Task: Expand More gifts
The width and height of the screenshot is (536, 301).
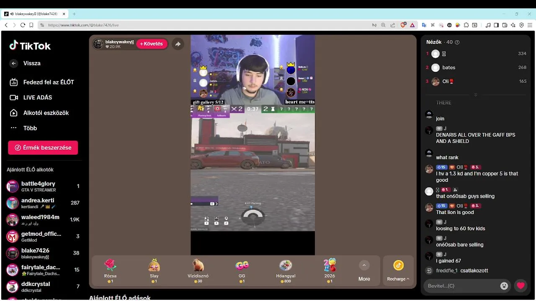Action: (364, 270)
